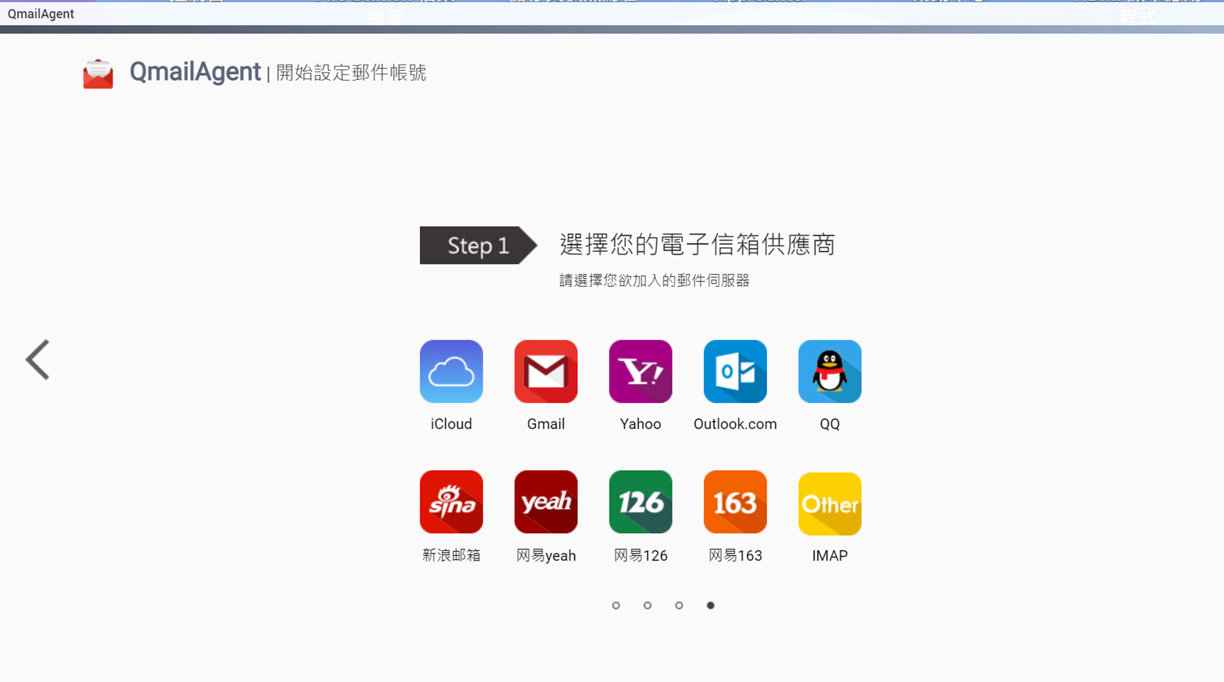Pick the Yahoo mail icon
This screenshot has width=1224, height=682.
[x=641, y=371]
